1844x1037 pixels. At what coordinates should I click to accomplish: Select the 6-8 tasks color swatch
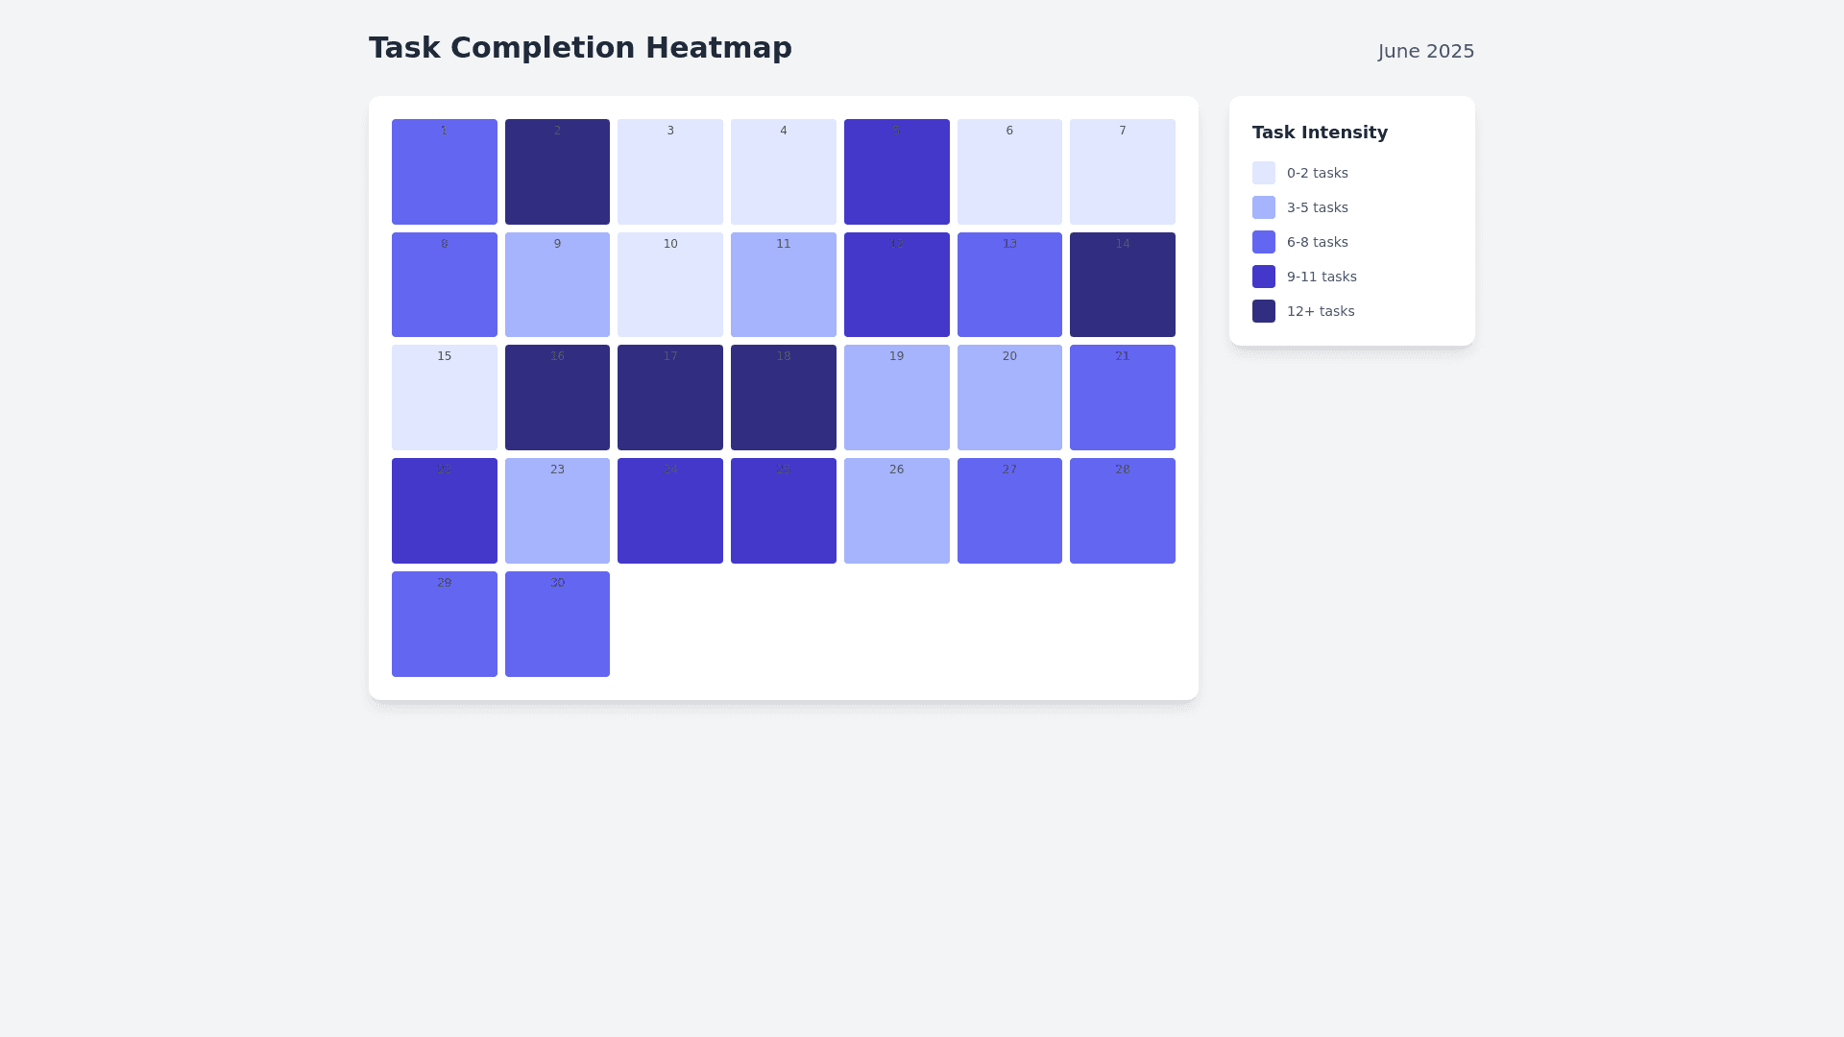click(x=1264, y=242)
